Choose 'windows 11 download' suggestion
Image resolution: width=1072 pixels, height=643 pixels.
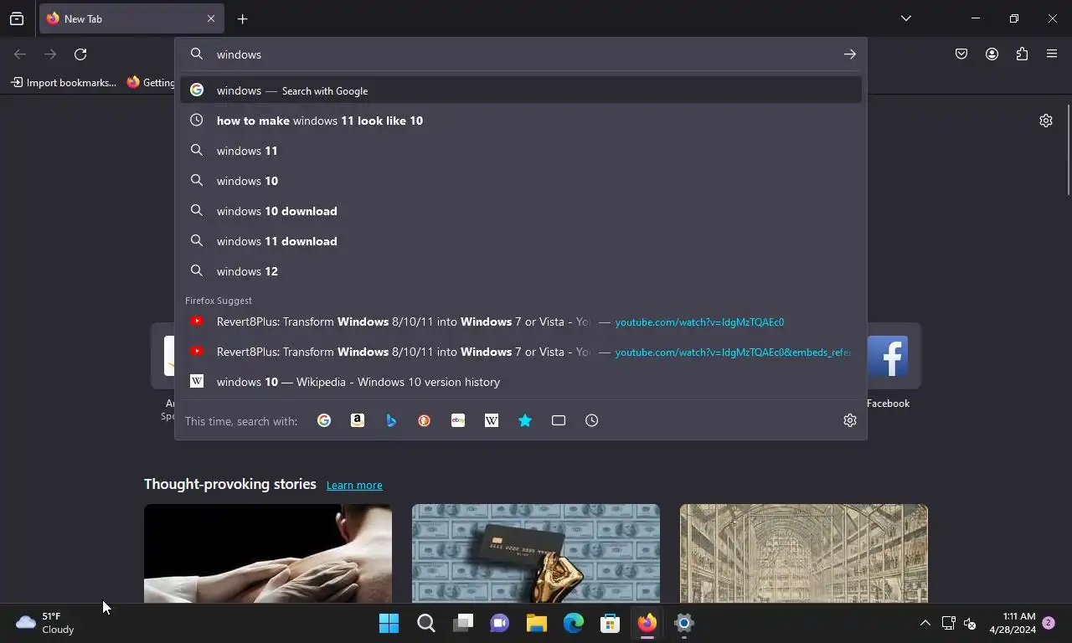coord(521,241)
